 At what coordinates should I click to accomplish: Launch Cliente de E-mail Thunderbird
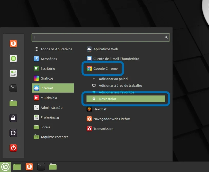pos(126,59)
